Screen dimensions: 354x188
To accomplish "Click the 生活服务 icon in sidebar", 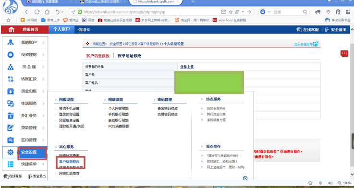I will click(x=11, y=103).
